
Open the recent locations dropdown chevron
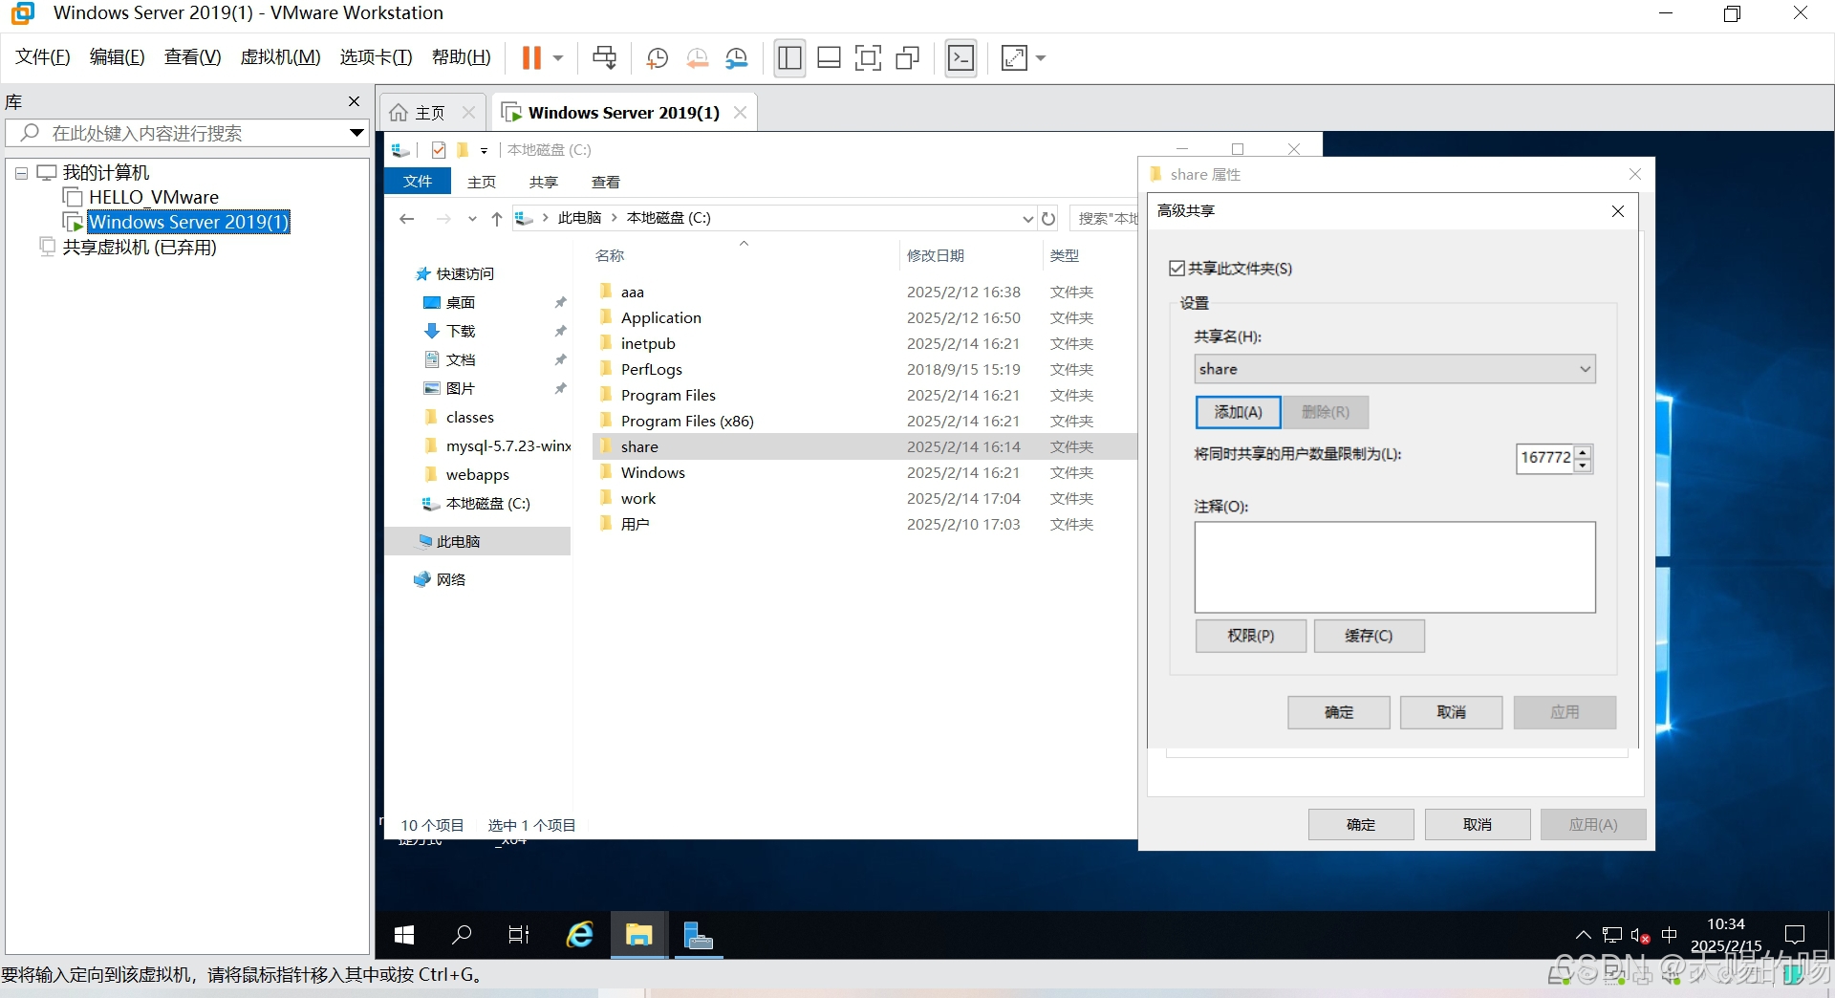[472, 219]
